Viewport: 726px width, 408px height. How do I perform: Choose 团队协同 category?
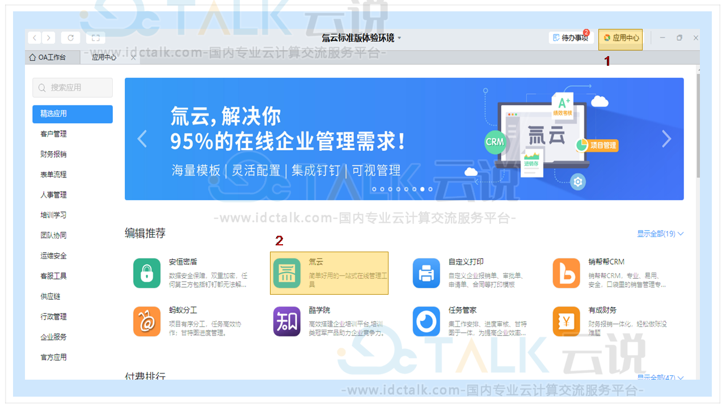point(53,235)
